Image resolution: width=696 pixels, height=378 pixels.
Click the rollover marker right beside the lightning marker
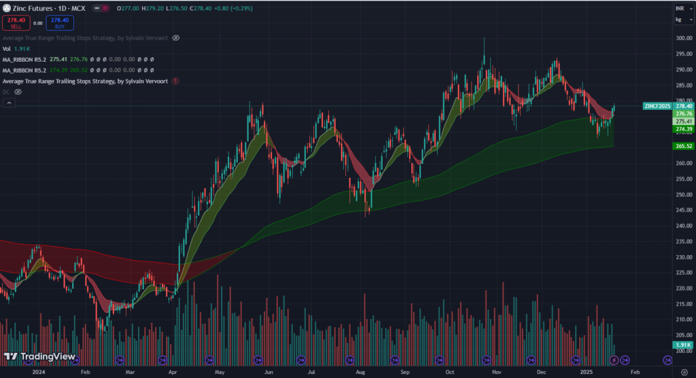point(625,360)
